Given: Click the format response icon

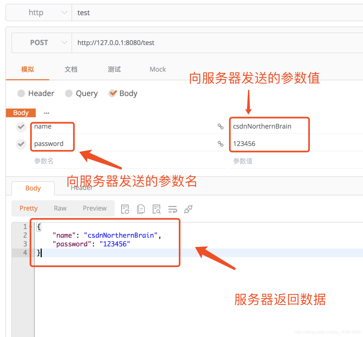Looking at the screenshot, I should pyautogui.click(x=125, y=209).
